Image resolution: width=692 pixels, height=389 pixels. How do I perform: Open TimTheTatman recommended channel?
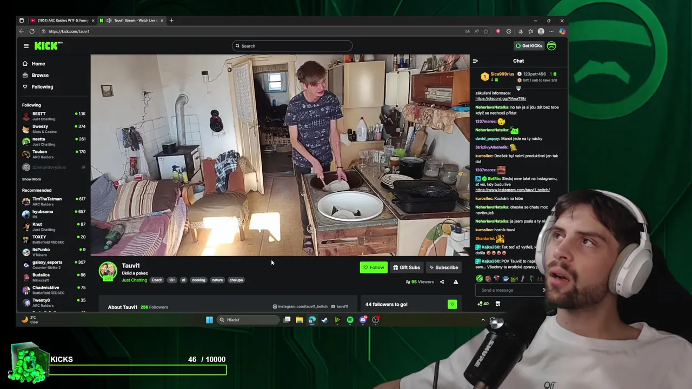pos(54,202)
